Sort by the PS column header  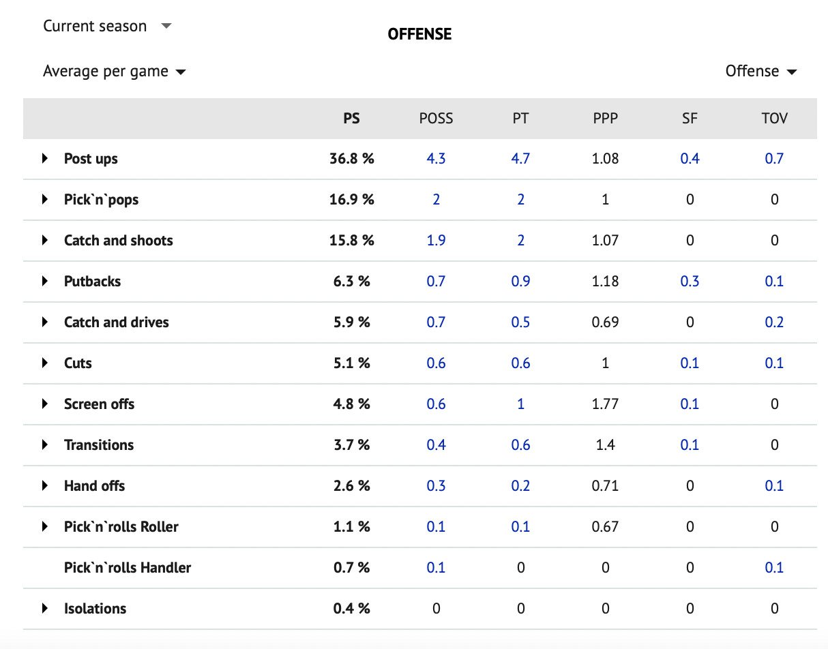coord(351,119)
